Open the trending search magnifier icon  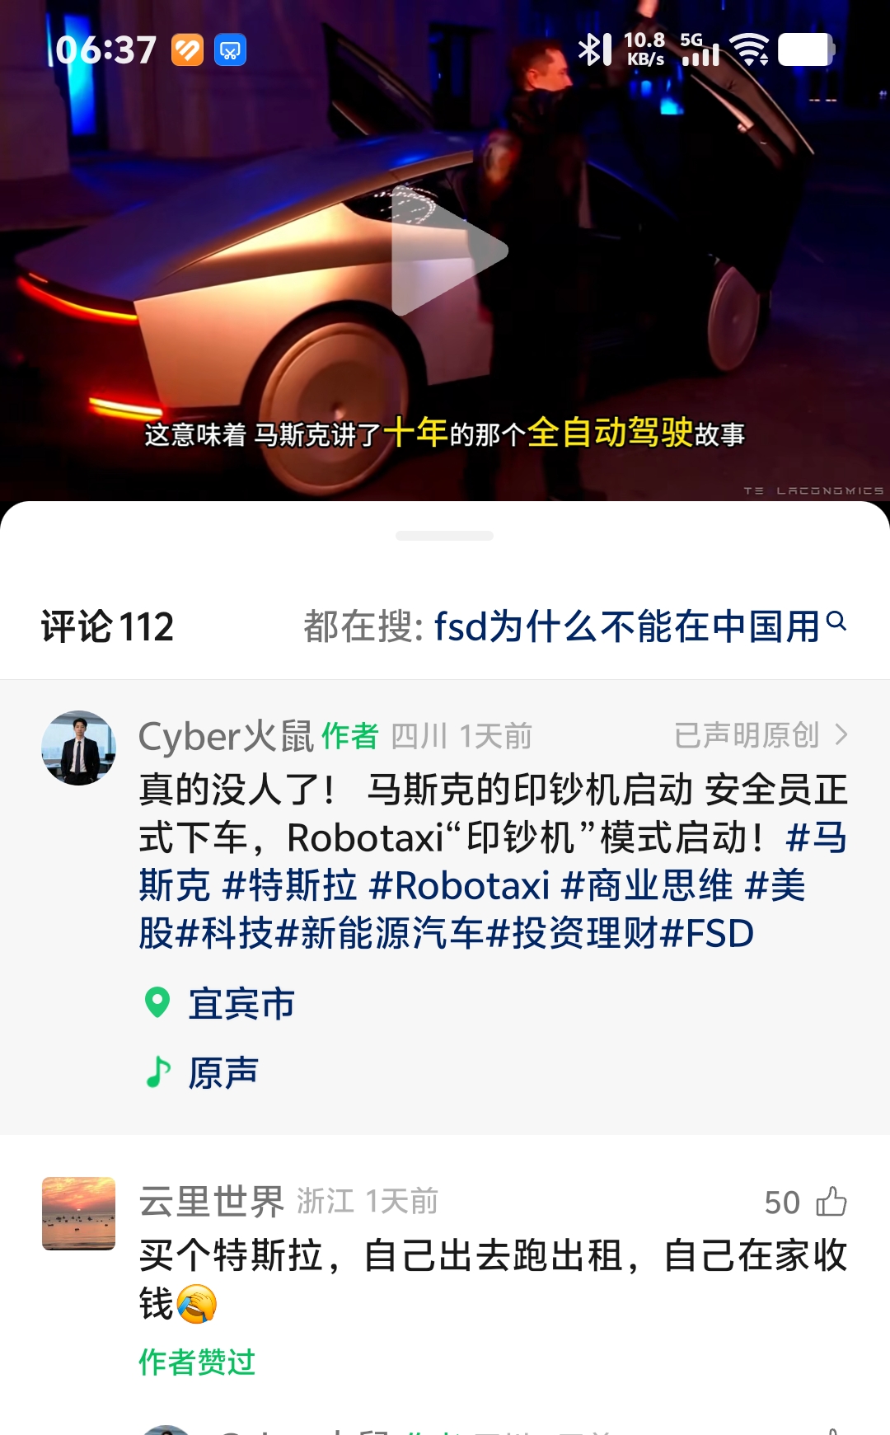pyautogui.click(x=836, y=621)
